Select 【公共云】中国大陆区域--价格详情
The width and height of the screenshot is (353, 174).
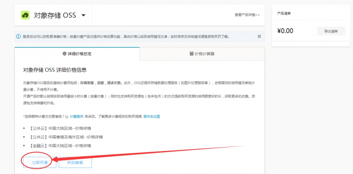point(60,128)
